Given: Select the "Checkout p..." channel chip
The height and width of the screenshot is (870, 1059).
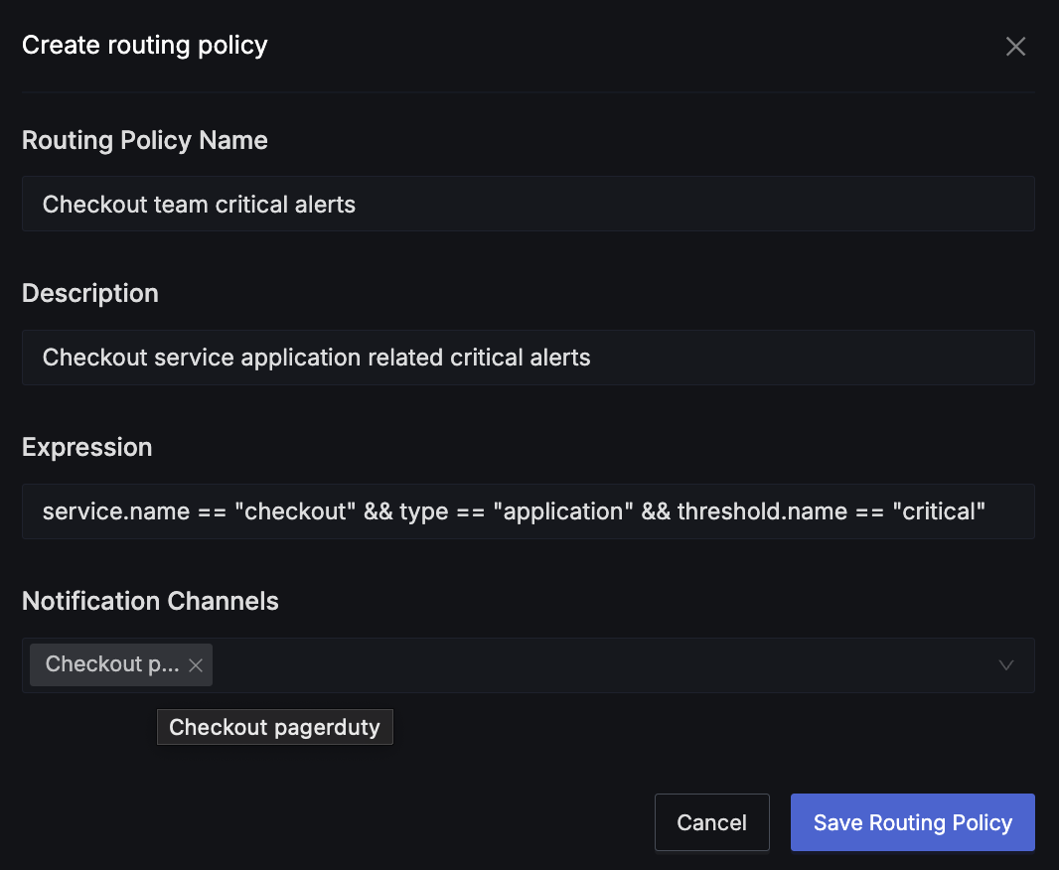Looking at the screenshot, I should point(111,664).
